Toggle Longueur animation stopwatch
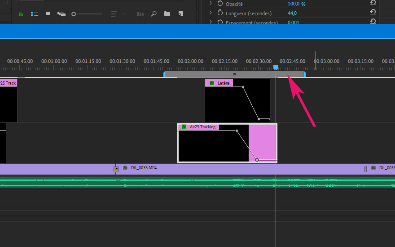 pyautogui.click(x=220, y=13)
